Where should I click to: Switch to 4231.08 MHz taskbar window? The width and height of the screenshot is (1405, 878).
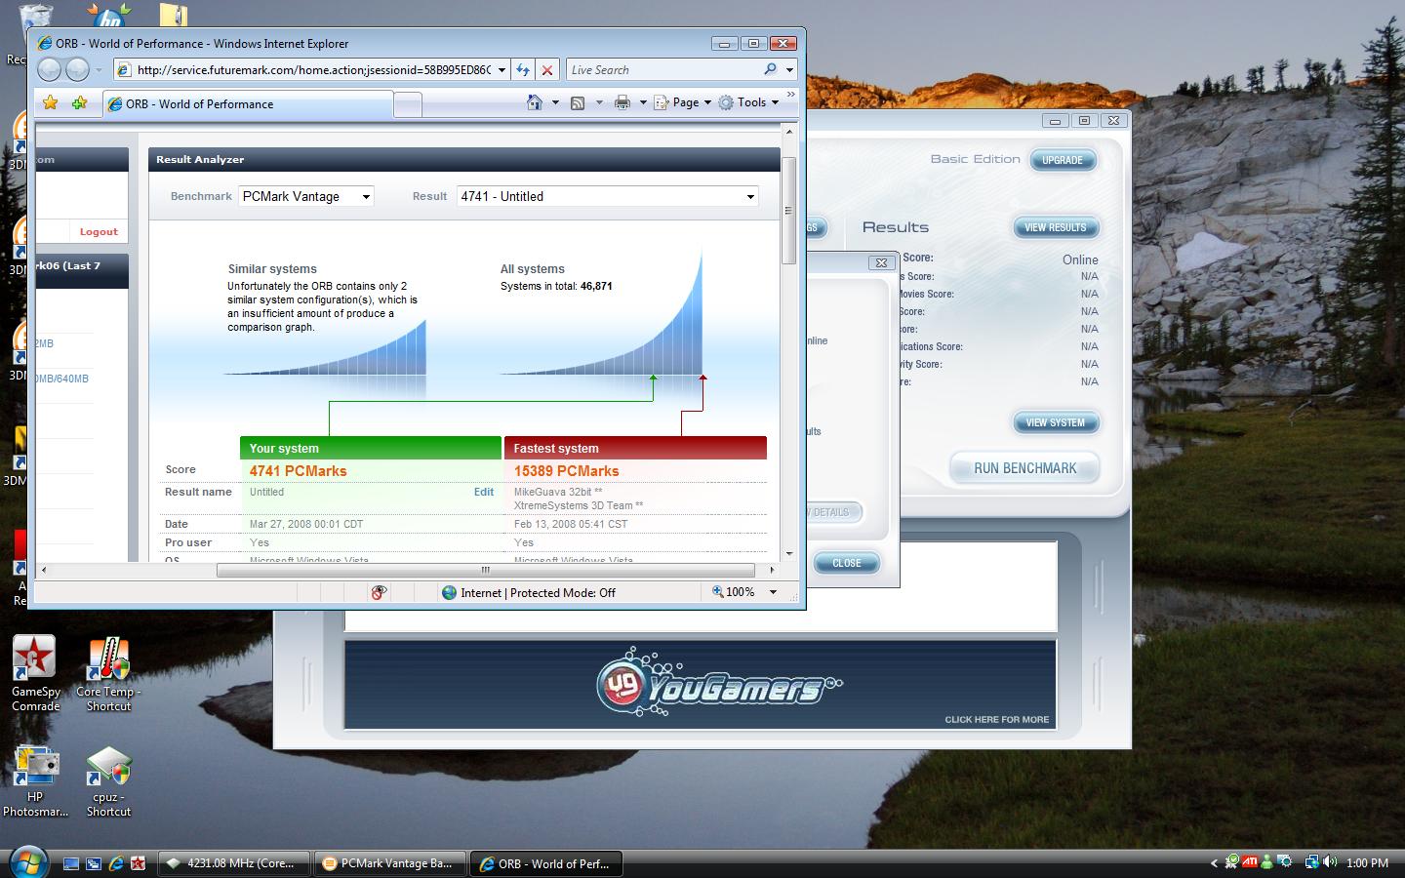point(234,863)
